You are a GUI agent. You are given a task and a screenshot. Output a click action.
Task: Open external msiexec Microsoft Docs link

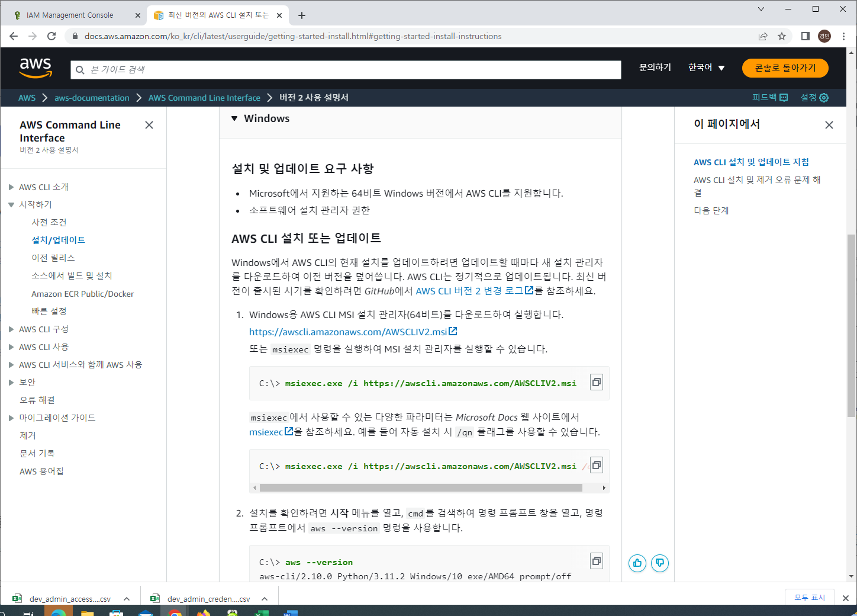[x=271, y=432]
